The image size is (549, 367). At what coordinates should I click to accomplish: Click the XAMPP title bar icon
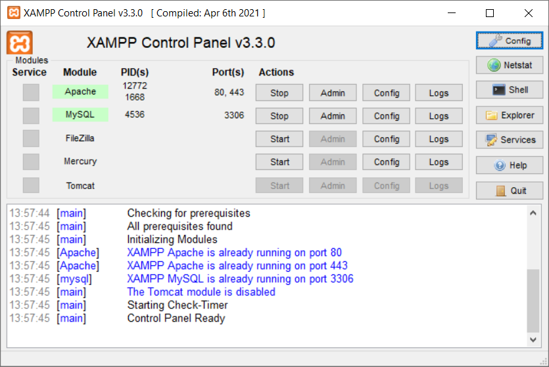14,13
